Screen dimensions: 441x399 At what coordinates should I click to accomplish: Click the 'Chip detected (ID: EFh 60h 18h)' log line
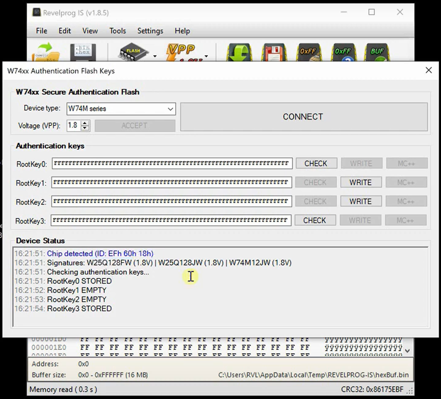100,253
